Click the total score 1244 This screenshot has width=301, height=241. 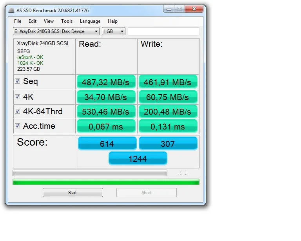point(138,159)
